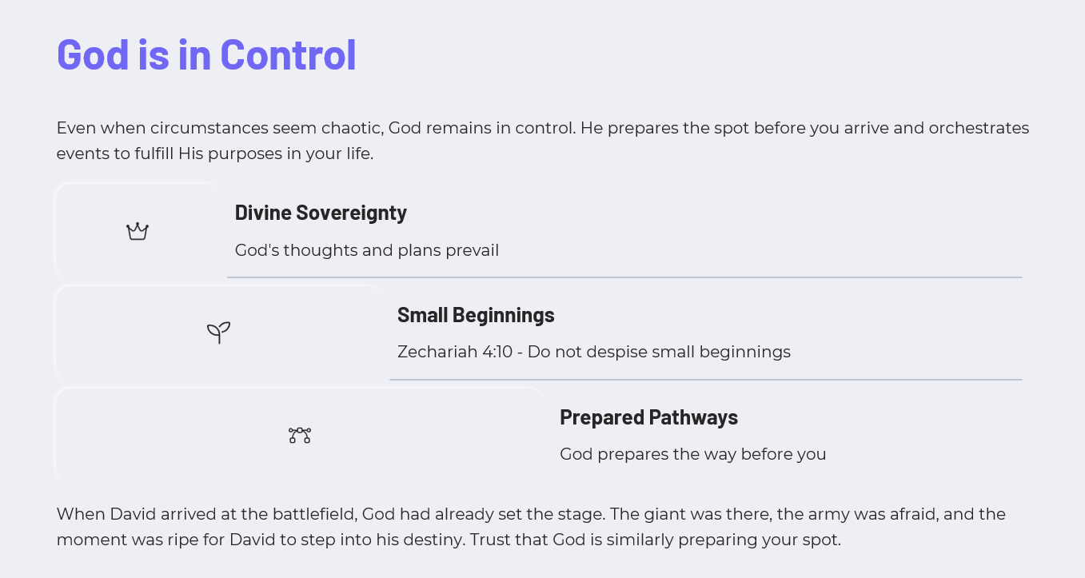The image size is (1085, 578).
Task: Click the card box containing the sprout
Action: coord(218,333)
